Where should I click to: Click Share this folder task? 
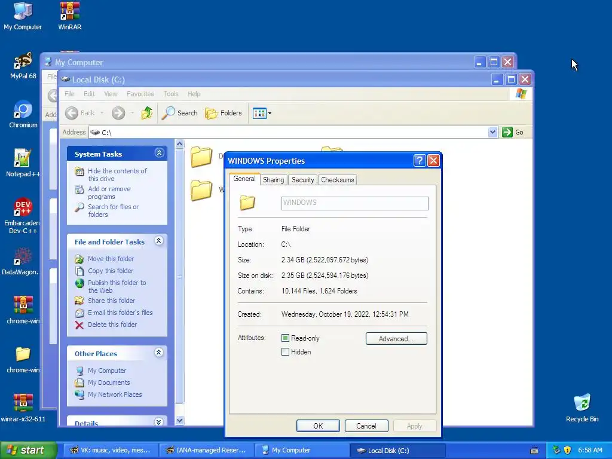pos(111,301)
